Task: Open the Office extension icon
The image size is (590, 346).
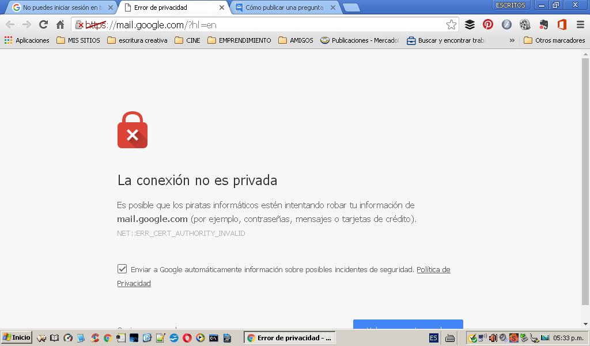Action: click(562, 25)
